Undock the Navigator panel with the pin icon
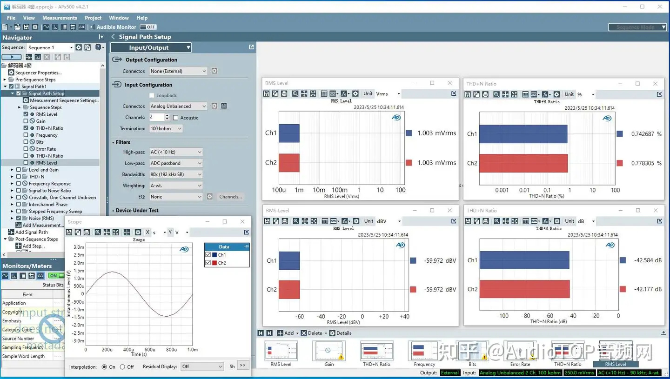670x379 pixels. pyautogui.click(x=101, y=37)
